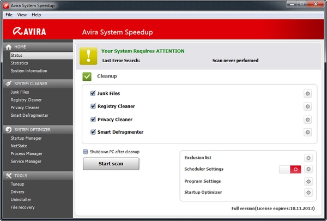Open File recovery tool
Viewport: 327px width, 221px height.
click(22, 207)
